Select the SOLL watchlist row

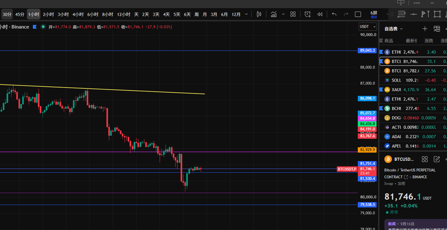click(413, 80)
